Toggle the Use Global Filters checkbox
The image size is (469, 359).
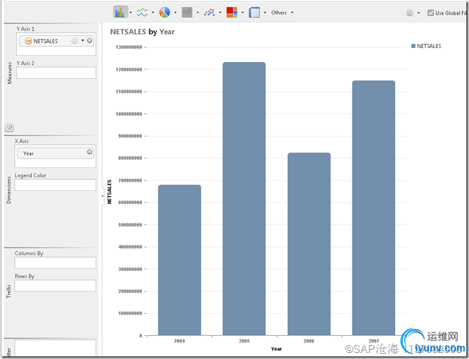coord(430,13)
